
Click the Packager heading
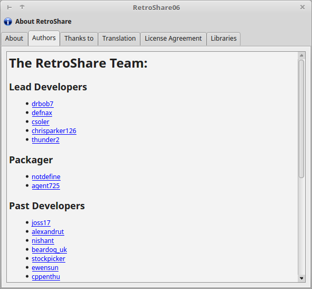coord(31,160)
